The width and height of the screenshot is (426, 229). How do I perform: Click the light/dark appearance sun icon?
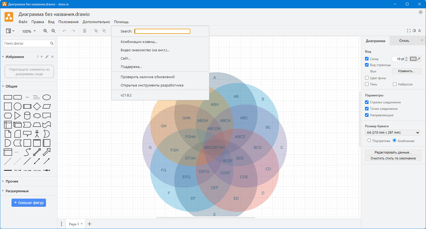[420, 12]
